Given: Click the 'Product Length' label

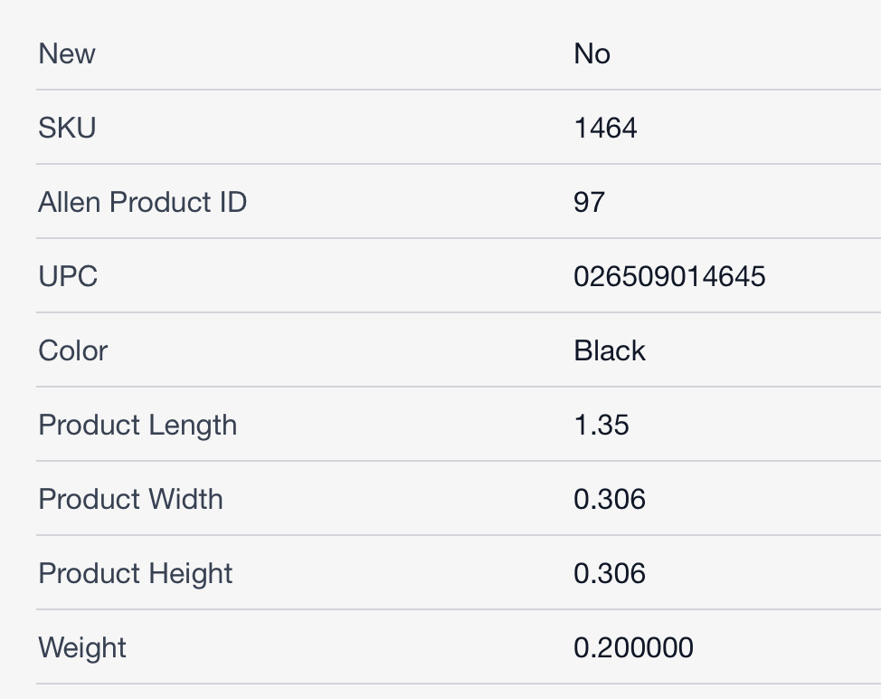Looking at the screenshot, I should click(137, 425).
